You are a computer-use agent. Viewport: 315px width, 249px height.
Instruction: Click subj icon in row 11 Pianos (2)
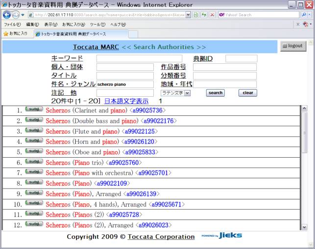(x=34, y=213)
